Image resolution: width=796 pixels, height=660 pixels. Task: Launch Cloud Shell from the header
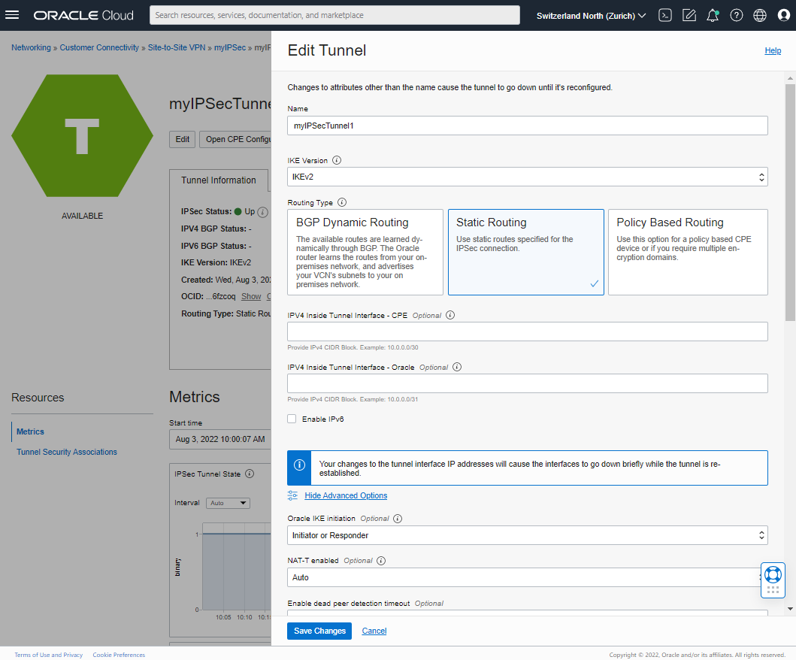point(665,15)
